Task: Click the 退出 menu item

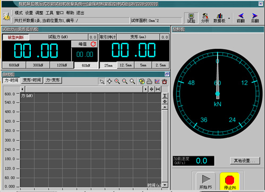Action: (x=80, y=13)
